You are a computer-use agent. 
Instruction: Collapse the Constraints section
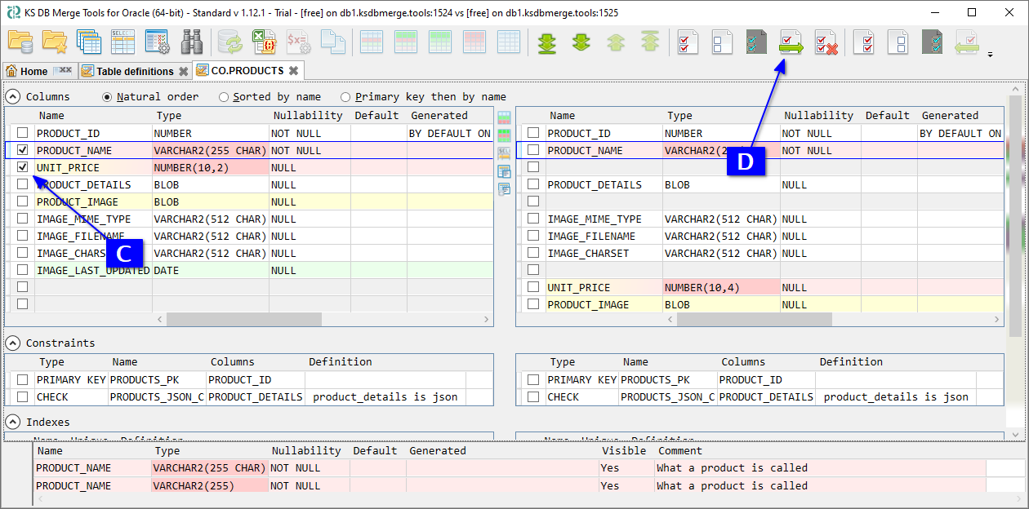coord(13,343)
